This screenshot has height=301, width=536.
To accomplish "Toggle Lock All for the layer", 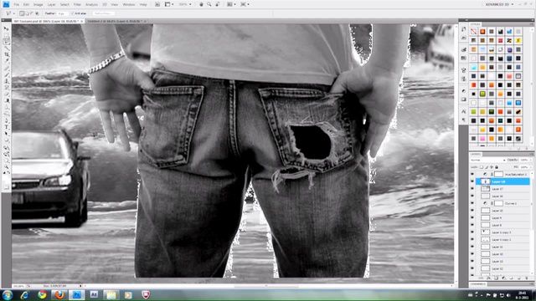I will 497,167.
